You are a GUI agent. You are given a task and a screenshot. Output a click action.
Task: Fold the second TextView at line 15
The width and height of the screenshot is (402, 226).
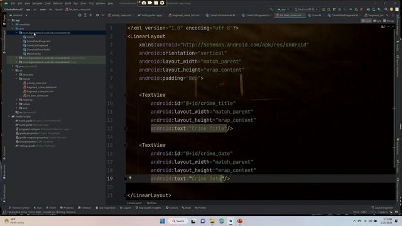126,145
